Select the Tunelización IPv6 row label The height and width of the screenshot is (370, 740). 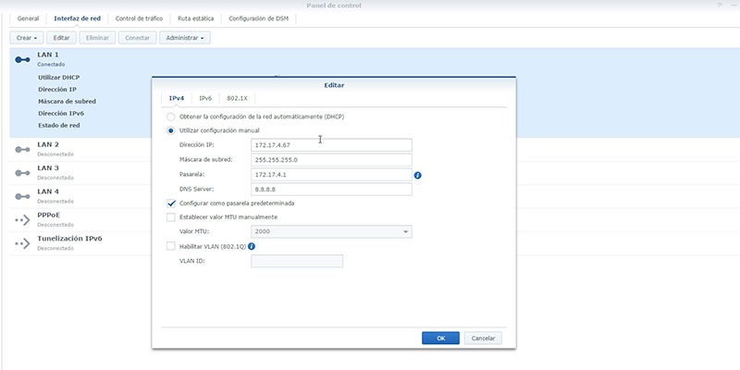tap(69, 239)
